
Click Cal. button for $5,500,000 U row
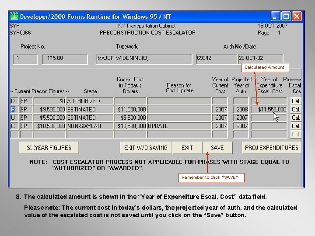point(296,118)
